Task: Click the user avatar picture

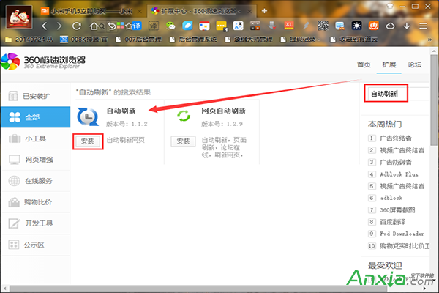Action: tap(19, 17)
